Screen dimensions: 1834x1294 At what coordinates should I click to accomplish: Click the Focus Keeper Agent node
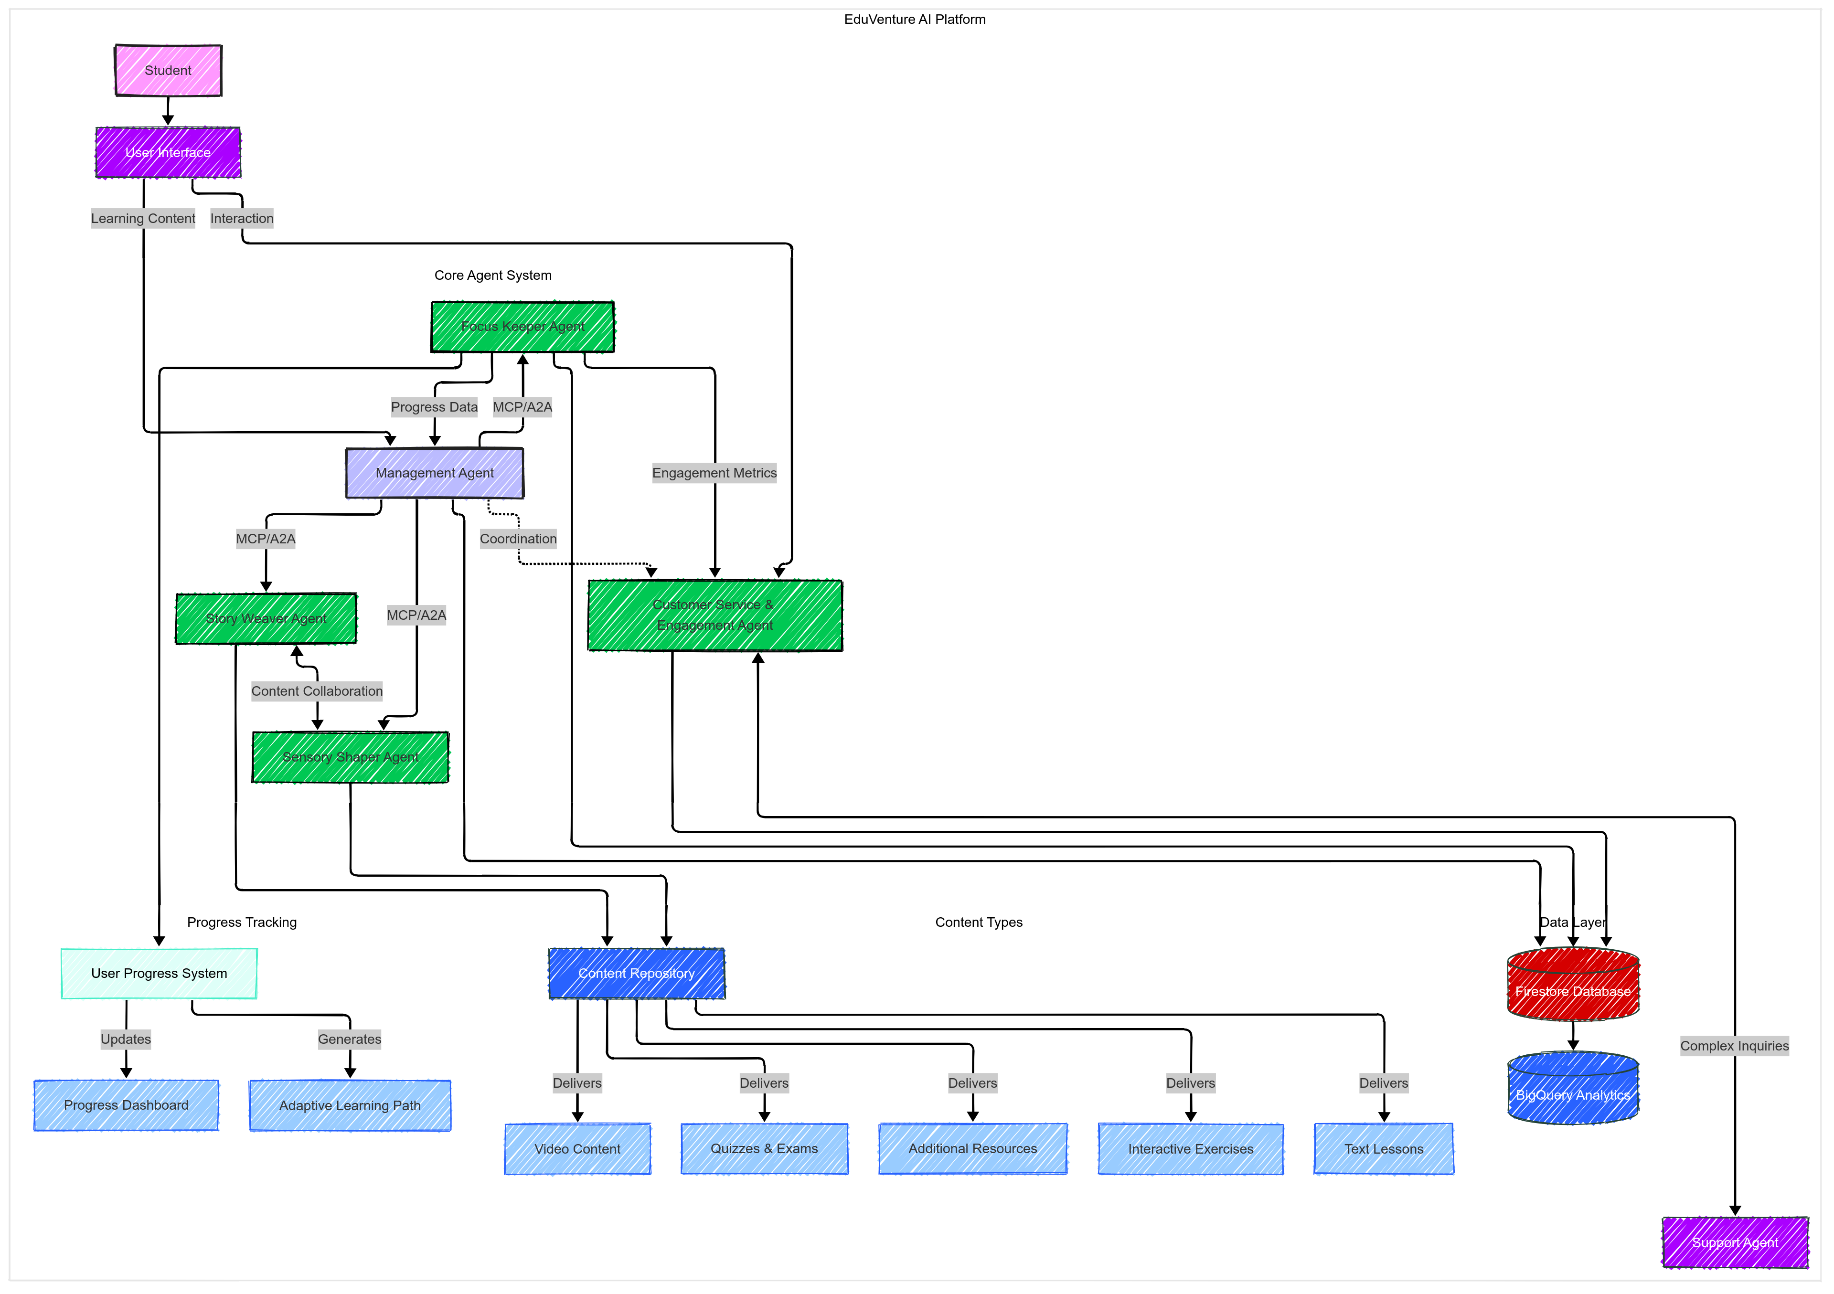(522, 327)
